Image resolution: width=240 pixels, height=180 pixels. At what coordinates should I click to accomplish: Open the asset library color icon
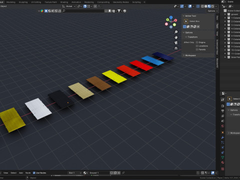(x=42, y=11)
